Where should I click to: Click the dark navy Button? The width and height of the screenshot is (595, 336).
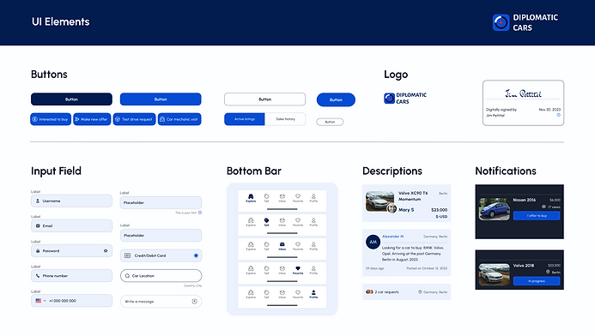[71, 99]
